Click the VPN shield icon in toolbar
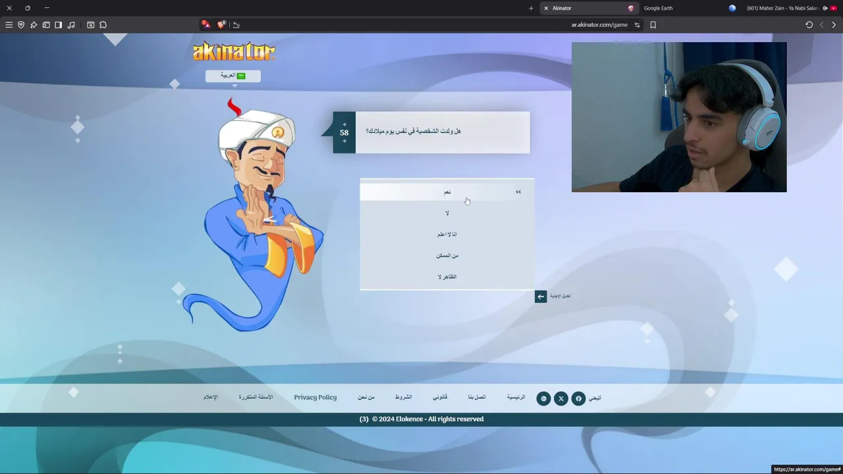Screen dimensions: 843x474 coord(21,25)
